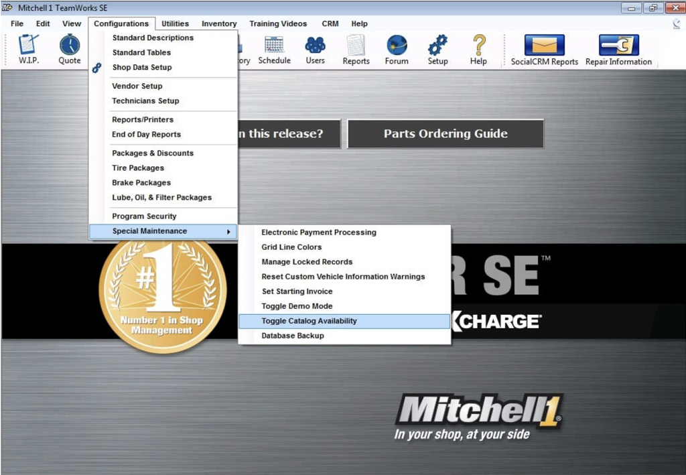The height and width of the screenshot is (475, 686).
Task: Open Technicians Setup
Action: (163, 101)
